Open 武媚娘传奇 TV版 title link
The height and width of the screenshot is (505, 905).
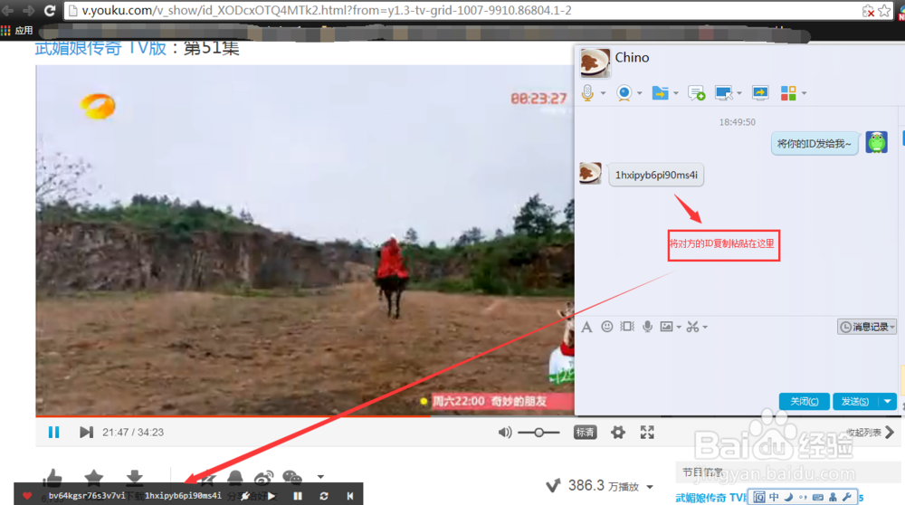tap(100, 48)
